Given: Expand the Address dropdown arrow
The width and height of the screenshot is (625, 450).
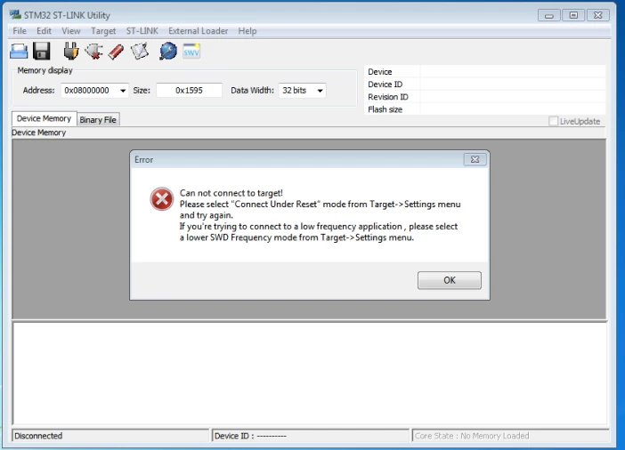Looking at the screenshot, I should pos(123,91).
